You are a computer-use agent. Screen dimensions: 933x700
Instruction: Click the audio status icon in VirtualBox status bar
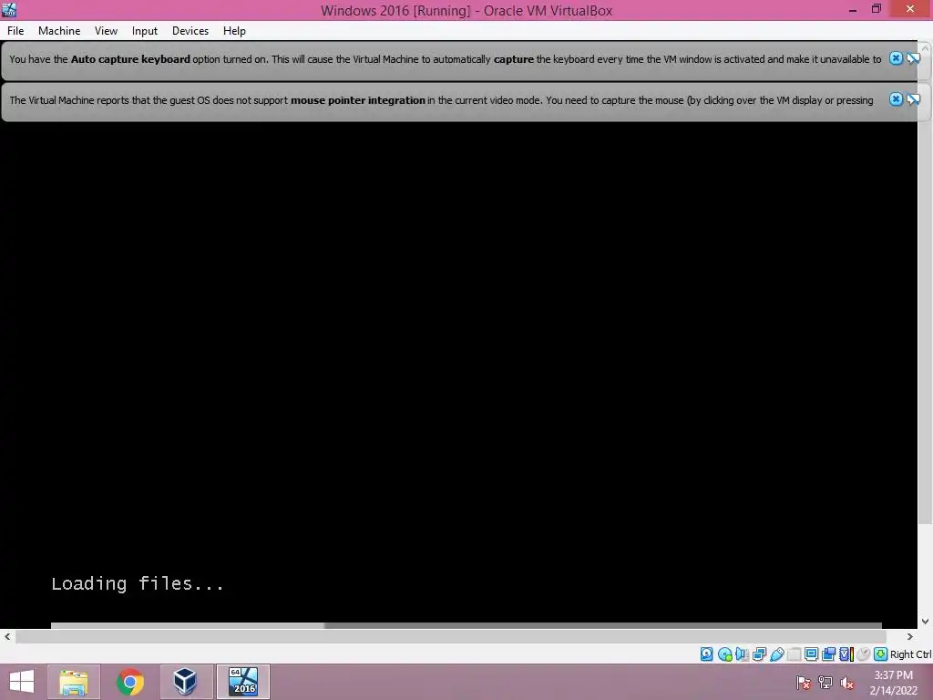pyautogui.click(x=742, y=654)
